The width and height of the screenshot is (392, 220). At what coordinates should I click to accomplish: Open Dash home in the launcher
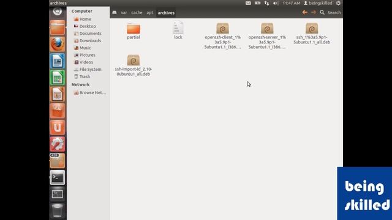click(x=57, y=12)
